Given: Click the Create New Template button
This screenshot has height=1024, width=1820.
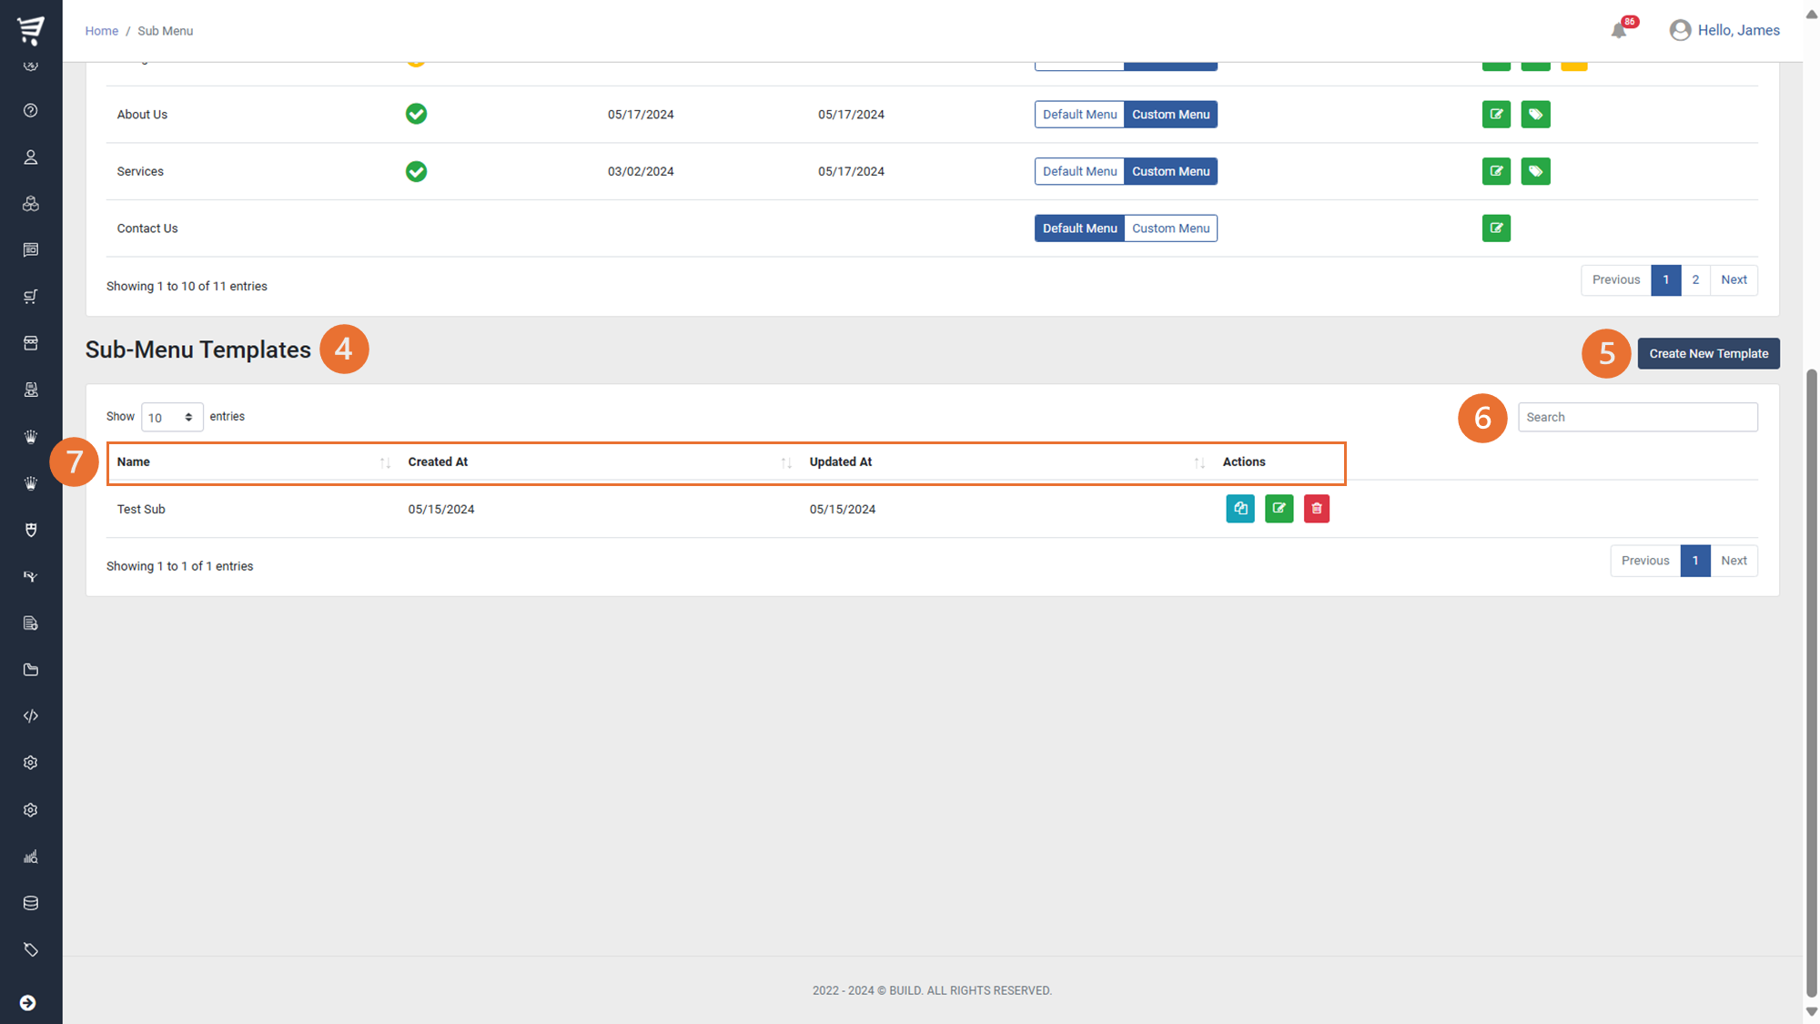Looking at the screenshot, I should [x=1708, y=354].
